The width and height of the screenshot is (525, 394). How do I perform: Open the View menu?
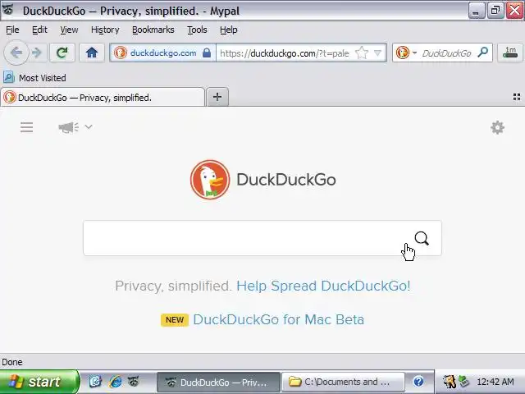(x=69, y=30)
